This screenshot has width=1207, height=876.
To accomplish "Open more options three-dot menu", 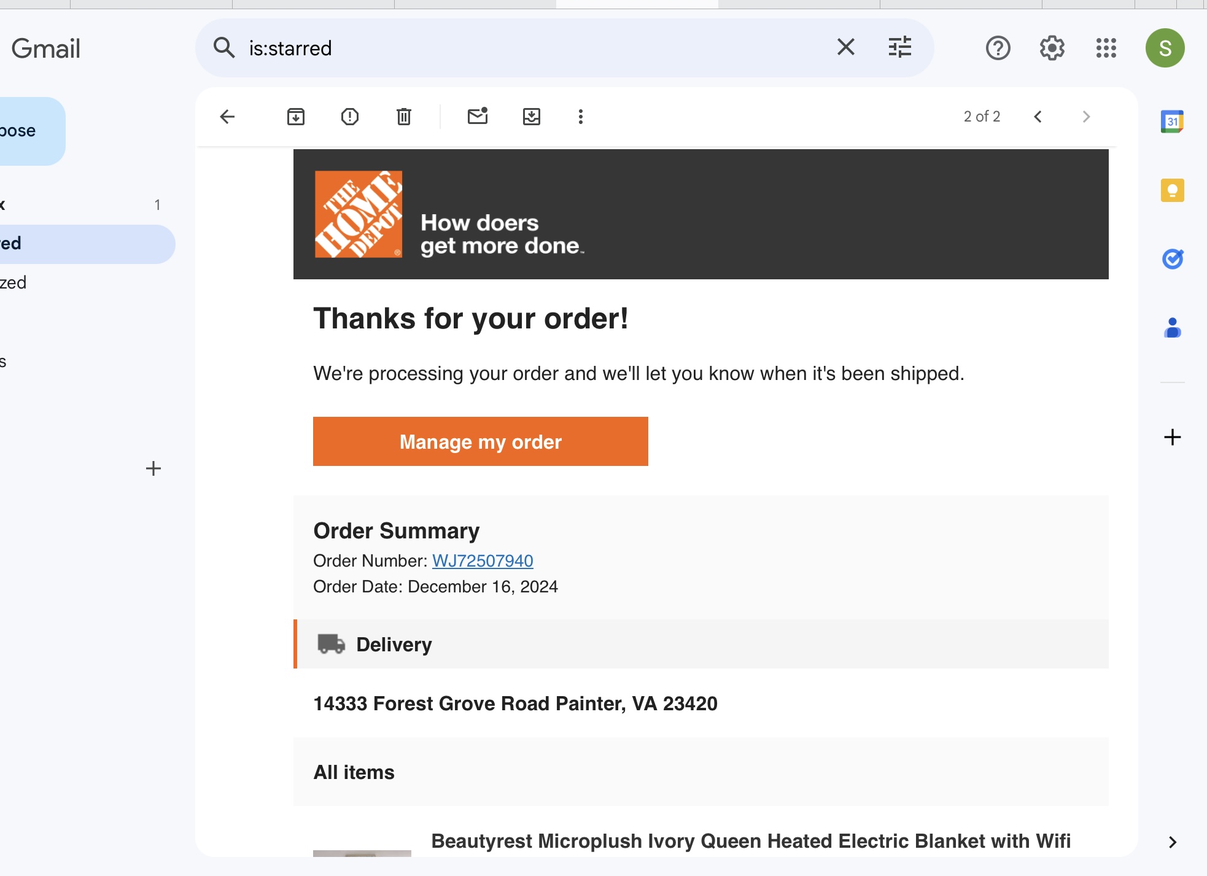I will (x=581, y=117).
